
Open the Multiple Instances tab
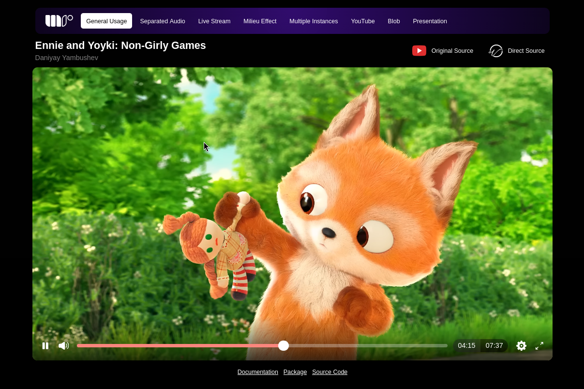click(314, 21)
